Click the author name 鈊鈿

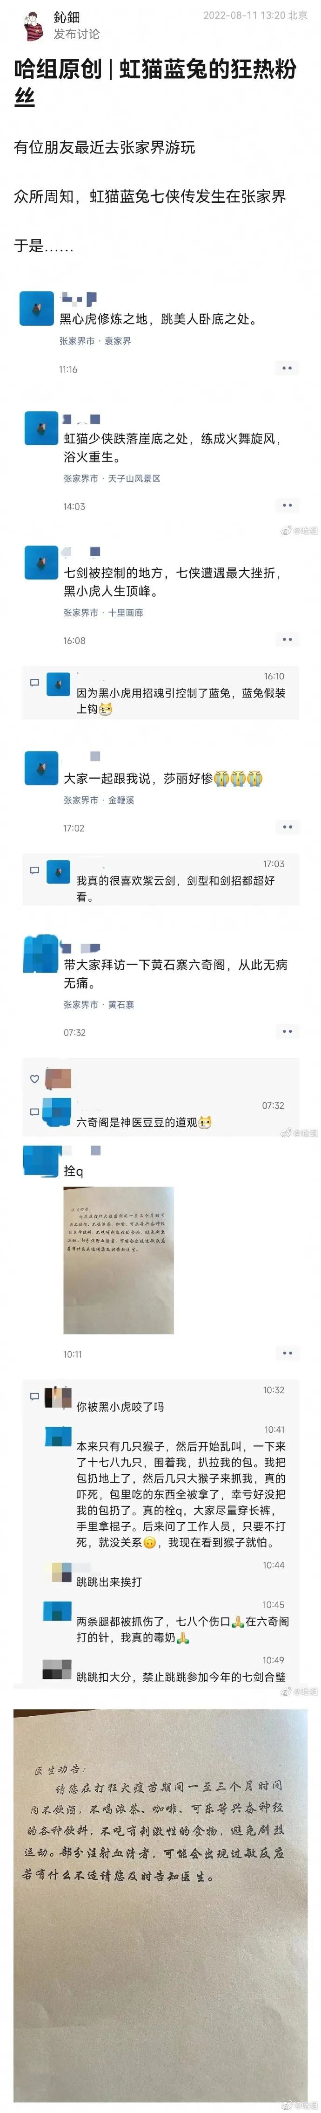pos(67,17)
